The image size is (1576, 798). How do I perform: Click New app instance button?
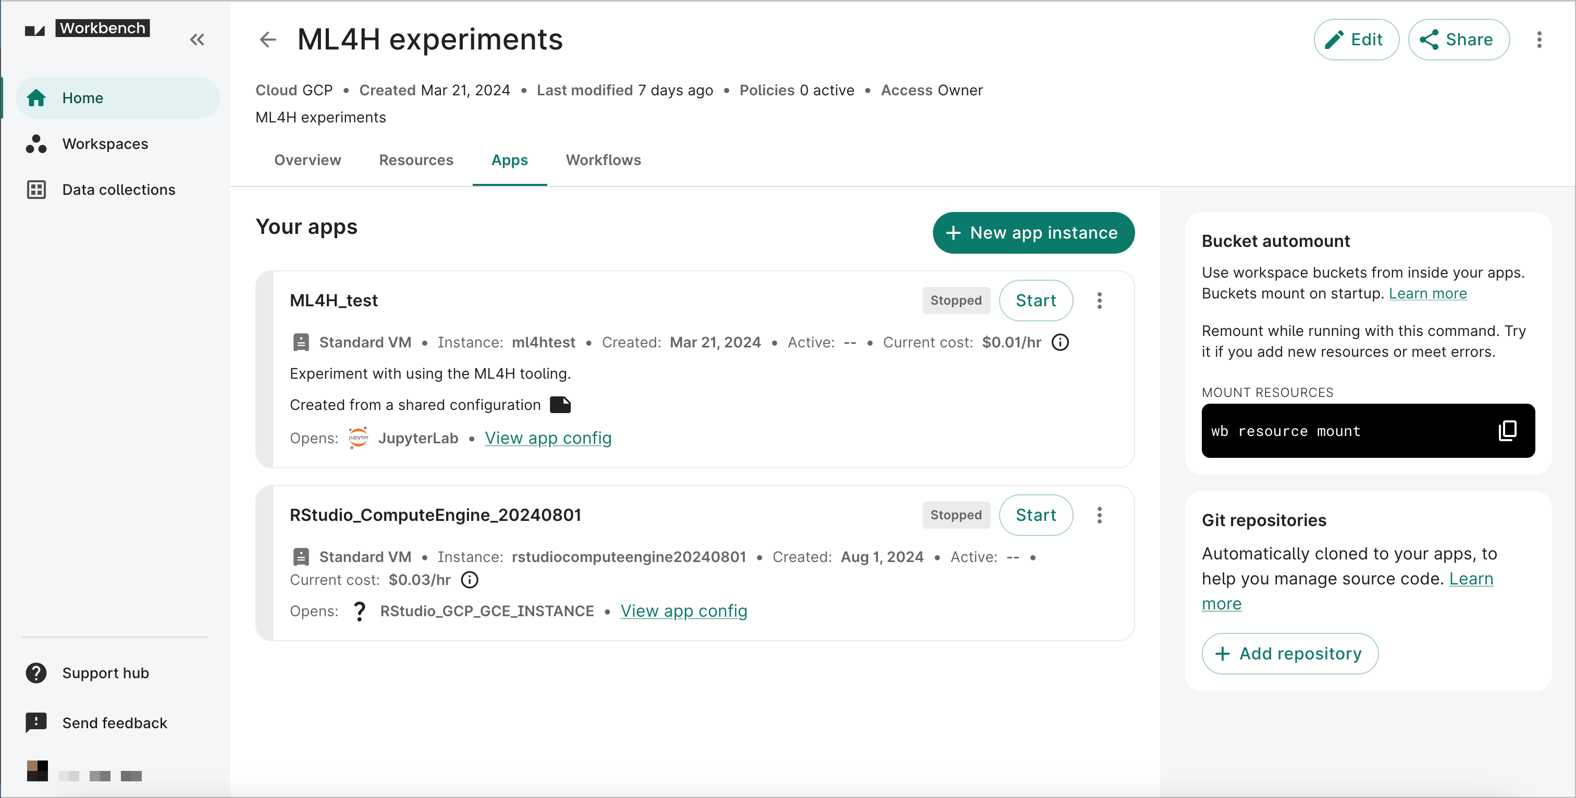coord(1031,232)
